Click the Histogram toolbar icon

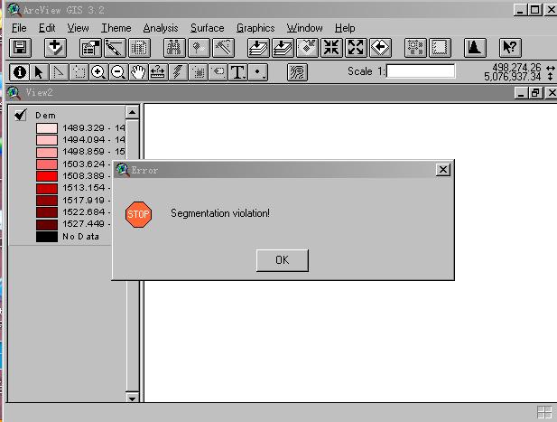[475, 48]
